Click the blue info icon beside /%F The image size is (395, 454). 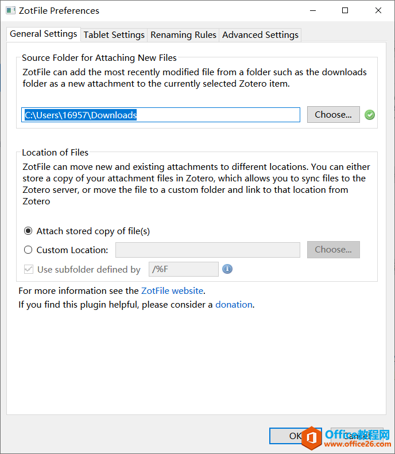227,269
